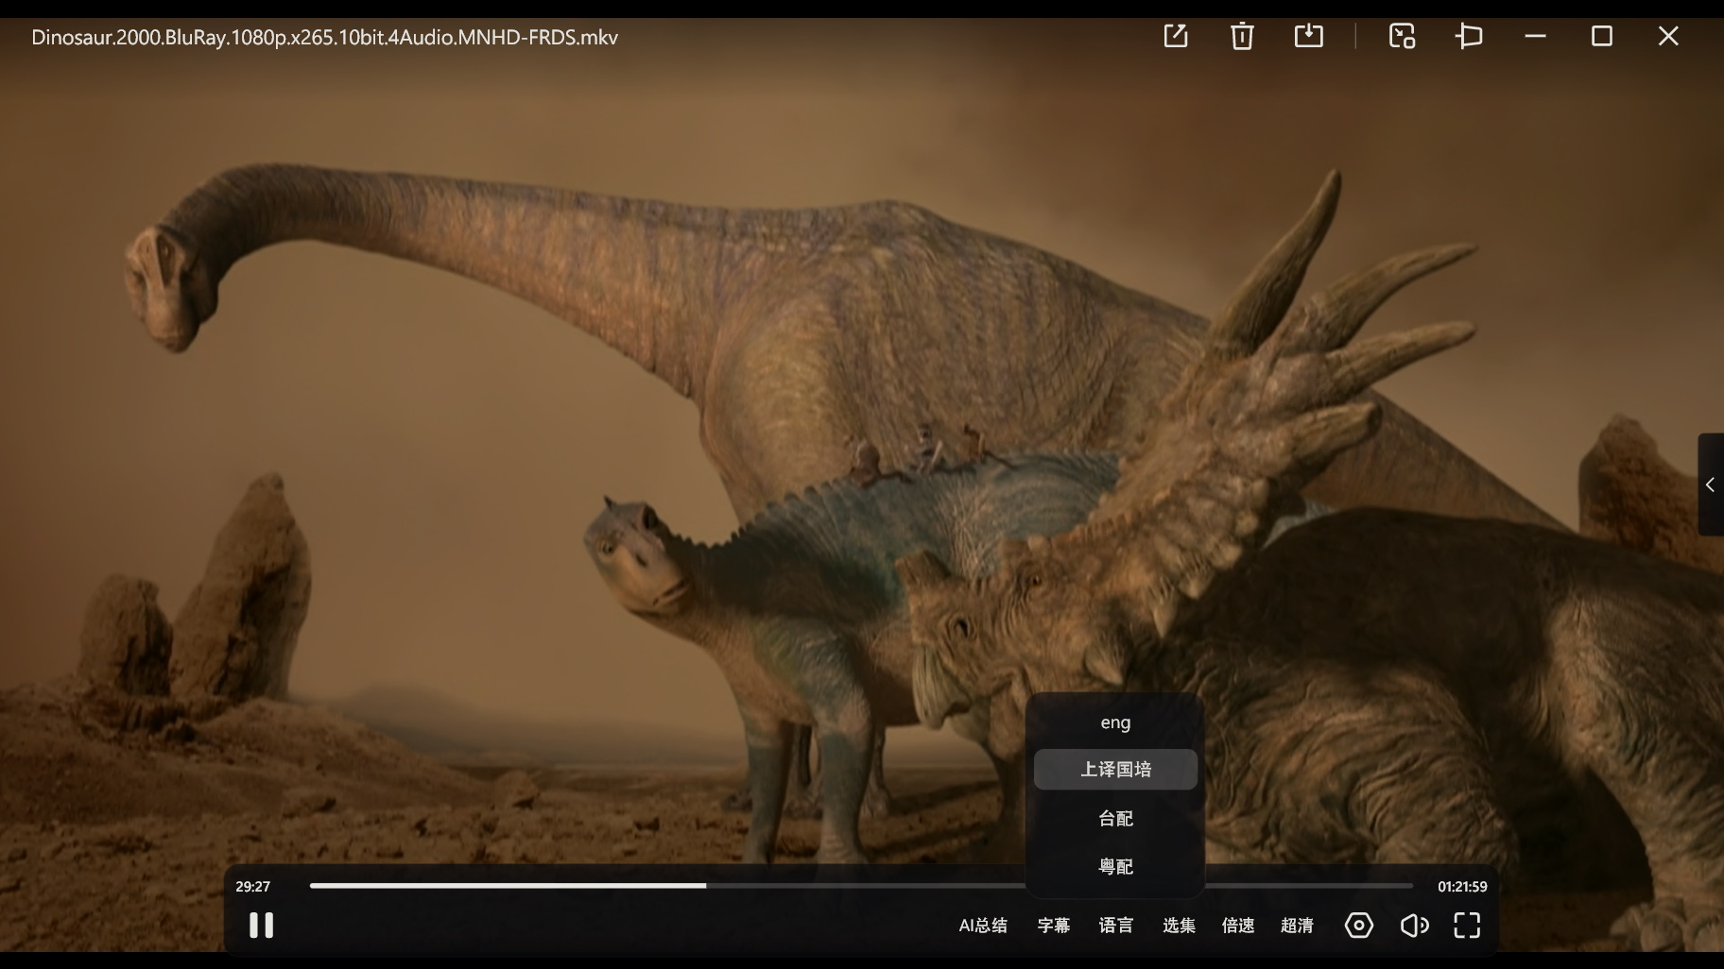Pause playback with the pause button
Image resolution: width=1724 pixels, height=969 pixels.
(262, 926)
